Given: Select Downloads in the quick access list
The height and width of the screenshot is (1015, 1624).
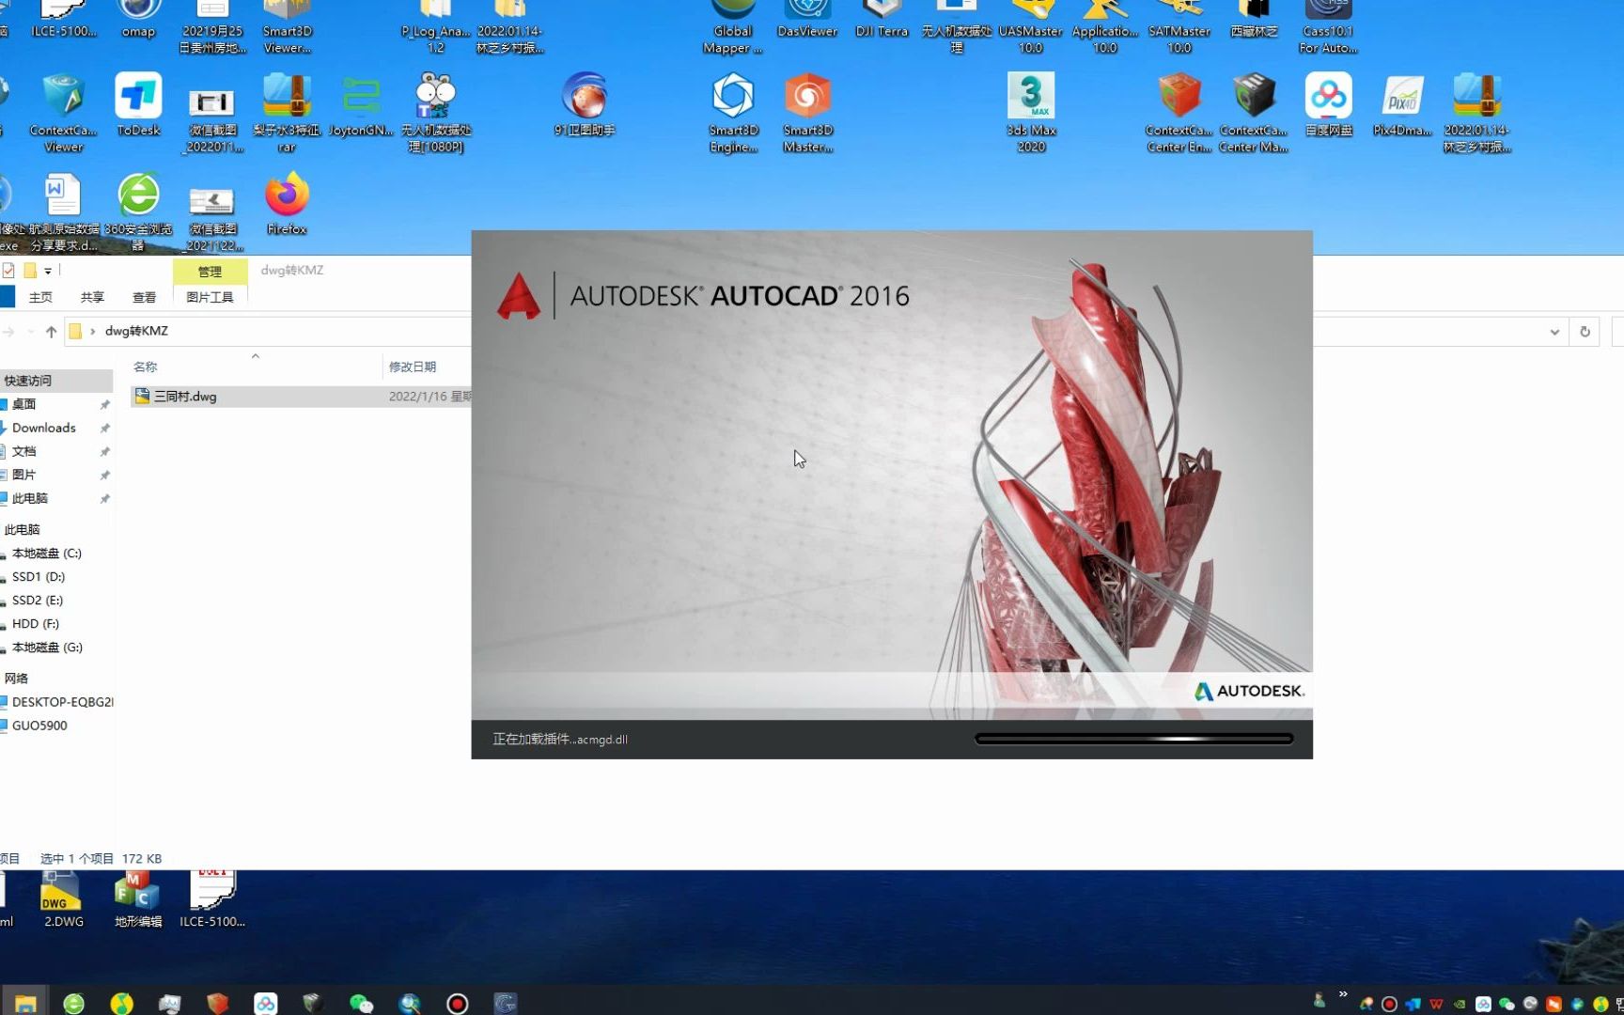Looking at the screenshot, I should 44,428.
